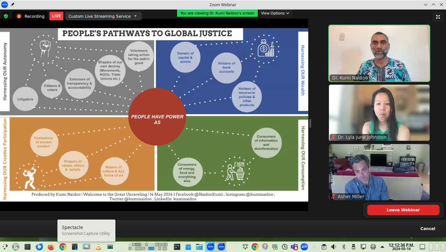Show hidden system tray icons arrow
This screenshot has height=252, width=446.
click(x=382, y=247)
